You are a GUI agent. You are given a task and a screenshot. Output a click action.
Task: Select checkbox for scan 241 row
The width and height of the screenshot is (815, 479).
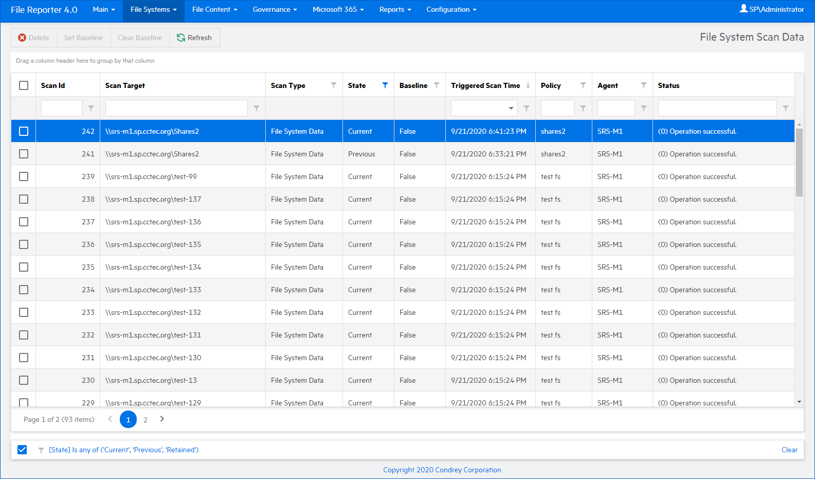click(24, 154)
